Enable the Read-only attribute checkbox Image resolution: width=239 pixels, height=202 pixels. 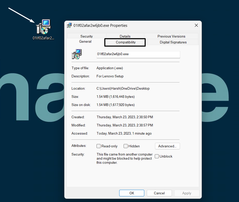[99, 146]
